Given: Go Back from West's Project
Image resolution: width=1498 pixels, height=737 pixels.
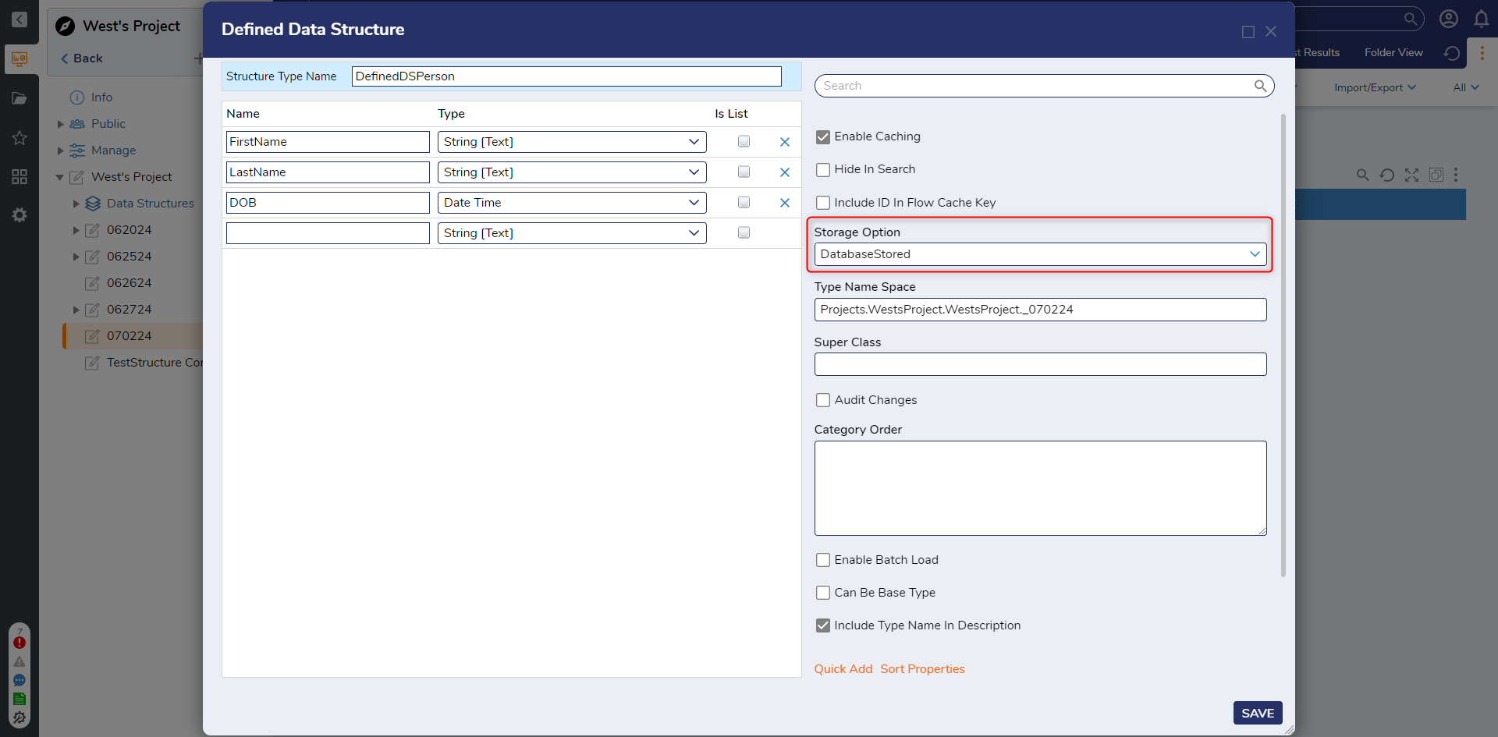Looking at the screenshot, I should click(x=82, y=58).
